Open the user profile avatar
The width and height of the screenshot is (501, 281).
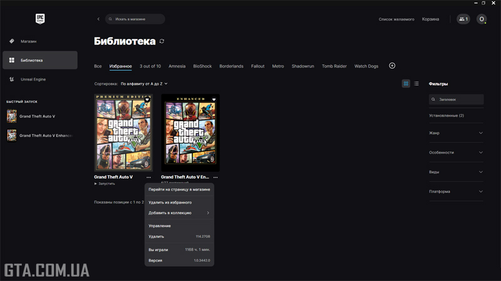(482, 19)
